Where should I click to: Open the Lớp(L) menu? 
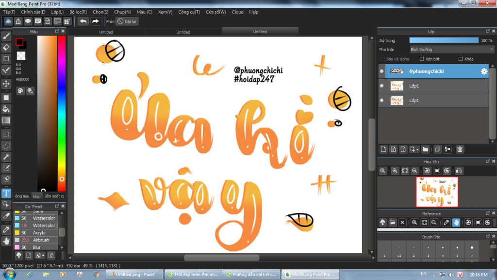[57, 12]
